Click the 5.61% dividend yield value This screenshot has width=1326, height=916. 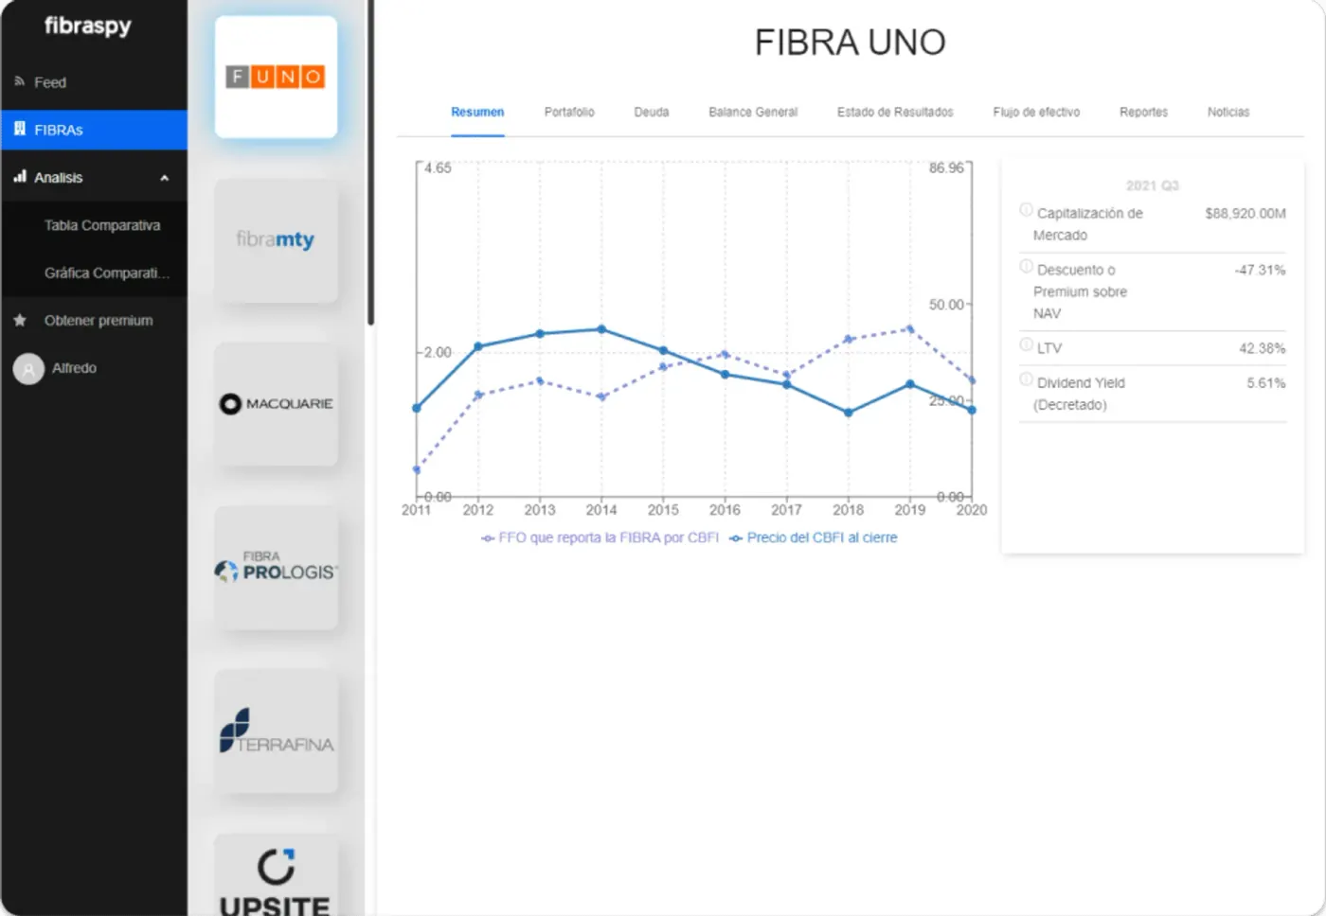[1266, 383]
